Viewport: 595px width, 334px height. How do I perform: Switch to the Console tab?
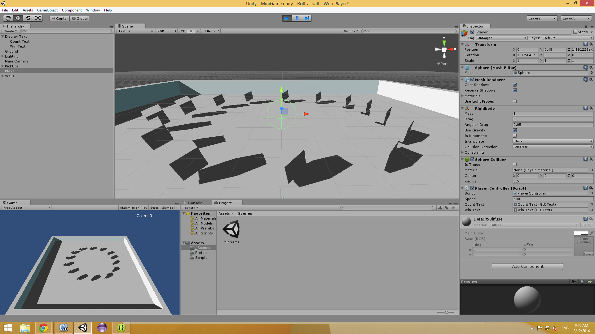(193, 203)
